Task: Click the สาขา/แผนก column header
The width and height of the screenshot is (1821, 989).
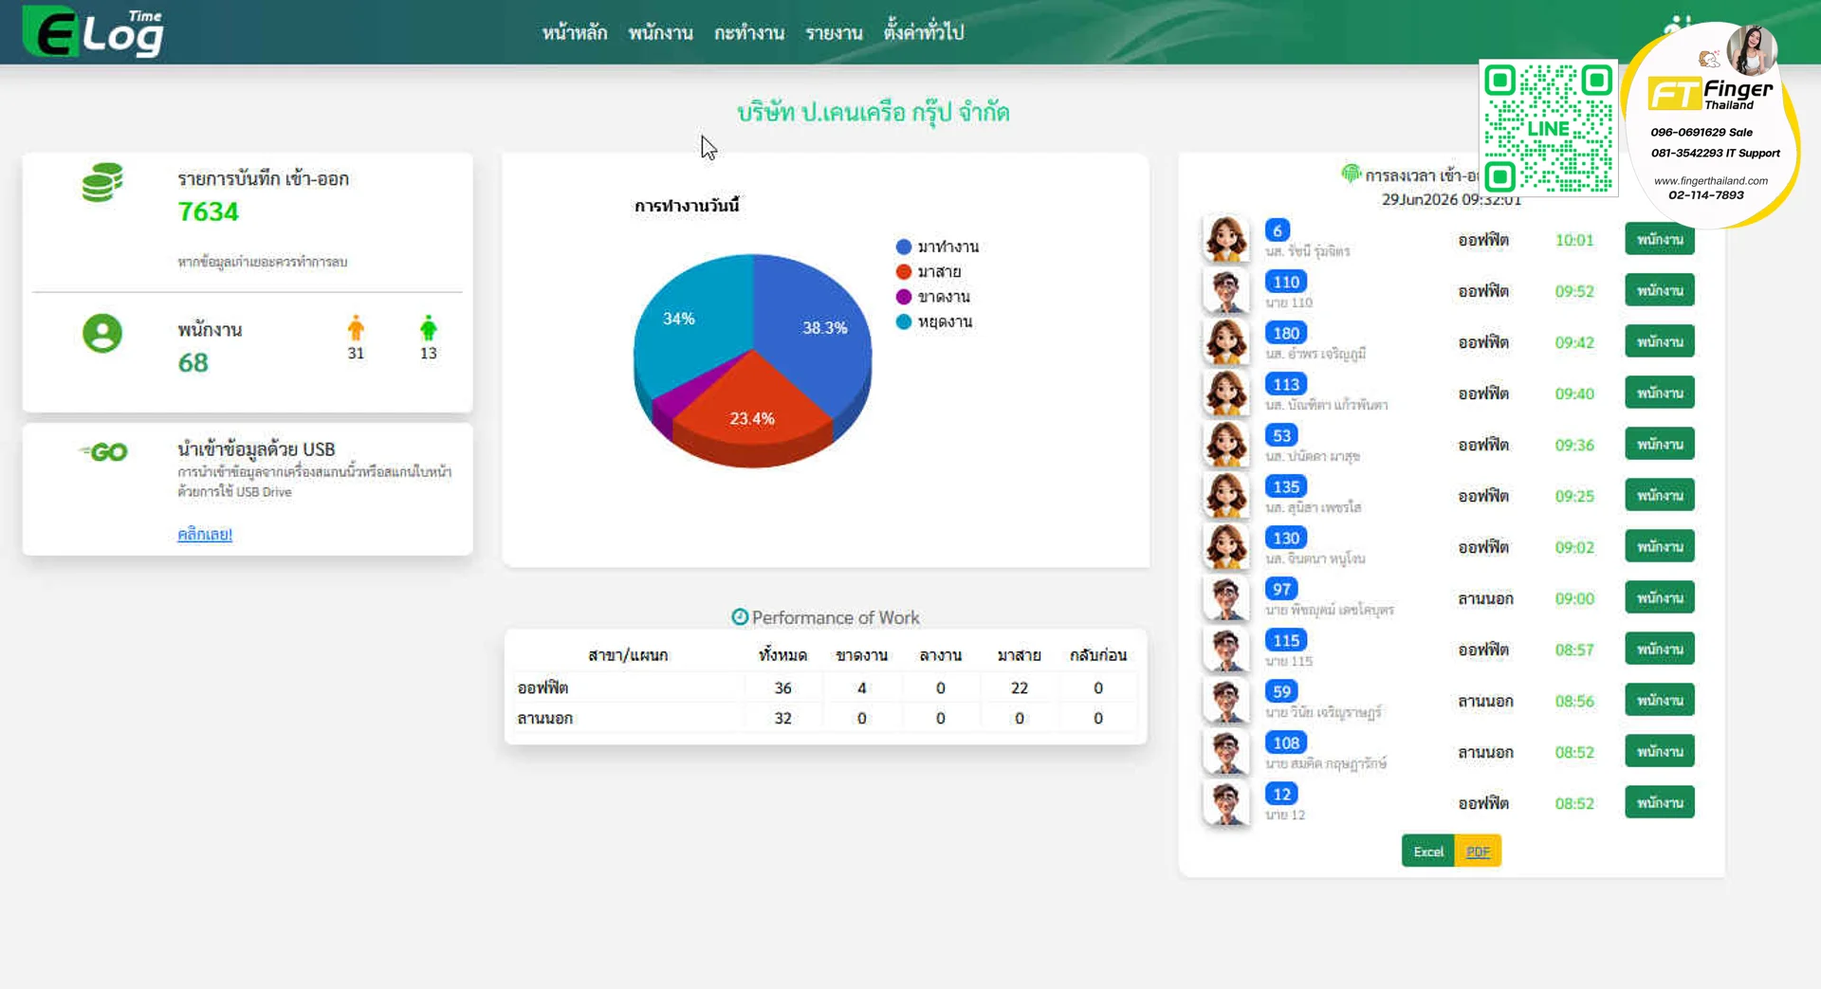Action: coord(628,655)
